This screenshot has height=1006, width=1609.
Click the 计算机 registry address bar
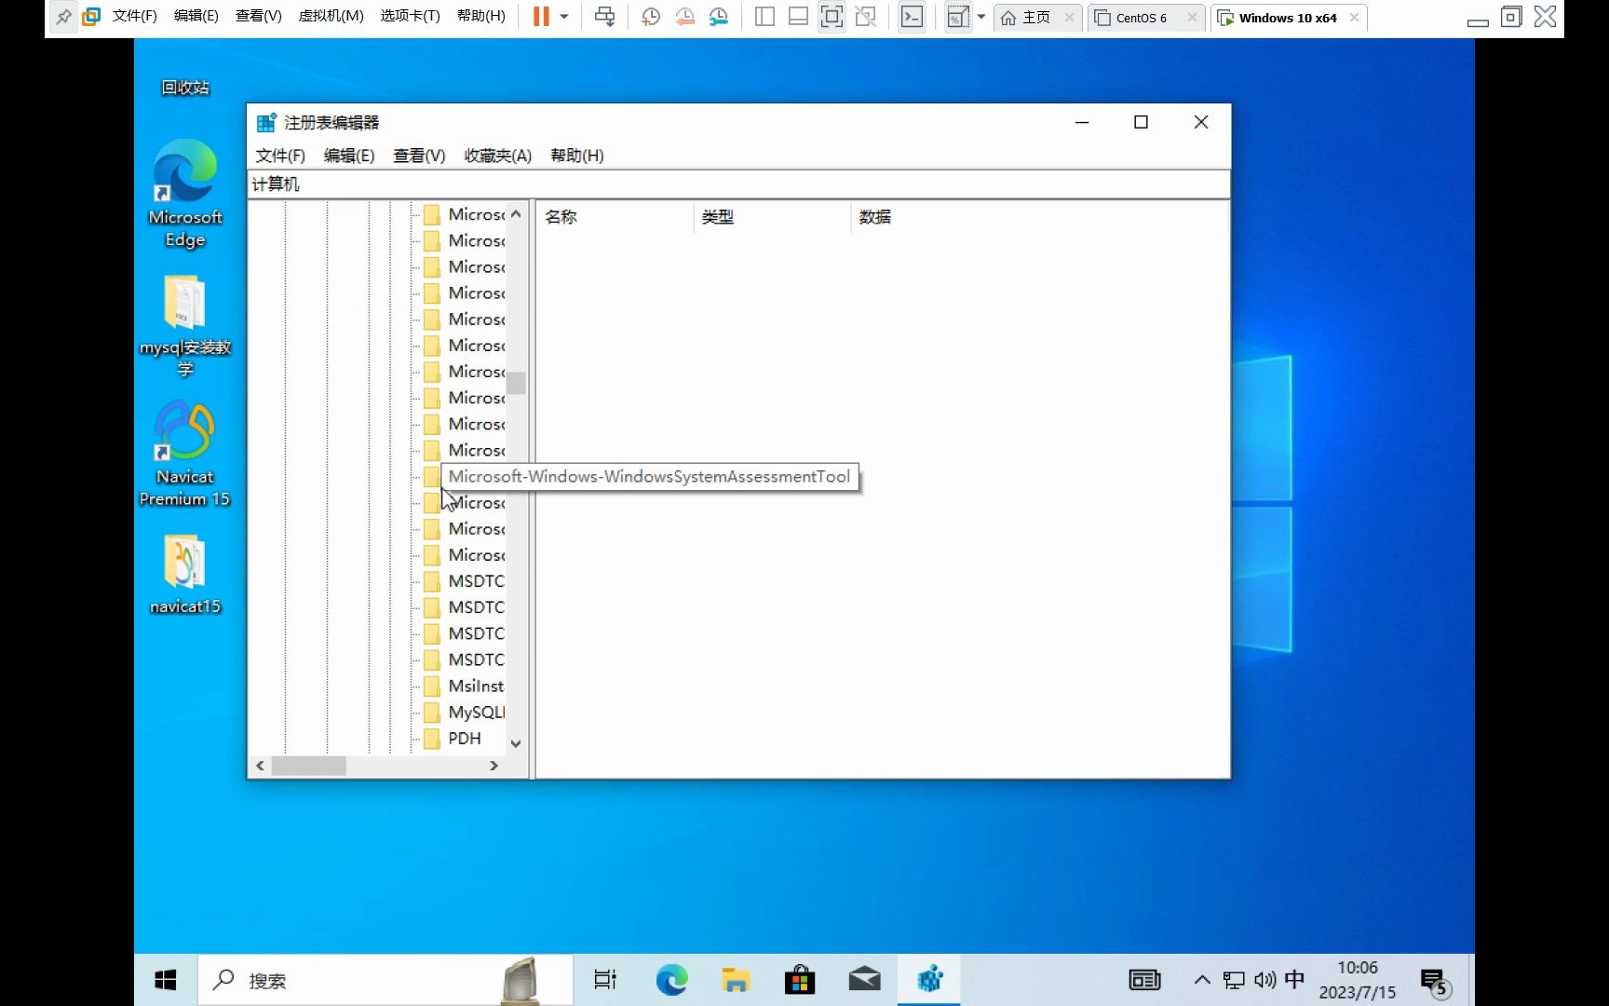[739, 184]
